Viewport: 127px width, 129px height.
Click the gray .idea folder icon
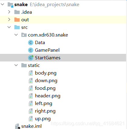click(17, 12)
